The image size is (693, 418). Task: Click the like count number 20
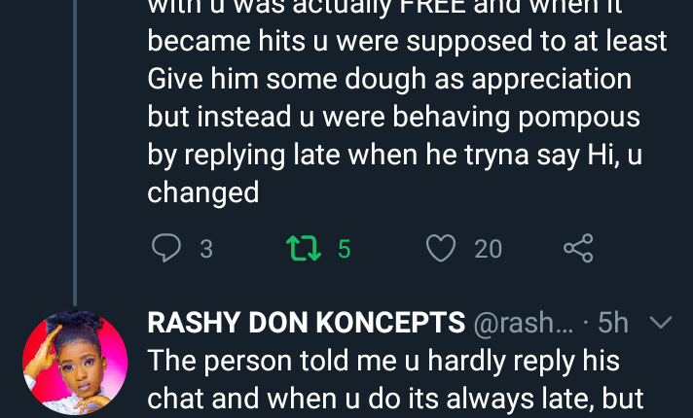[488, 250]
